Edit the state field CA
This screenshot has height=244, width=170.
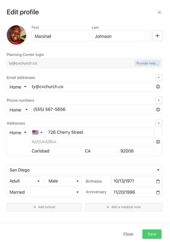click(x=100, y=151)
